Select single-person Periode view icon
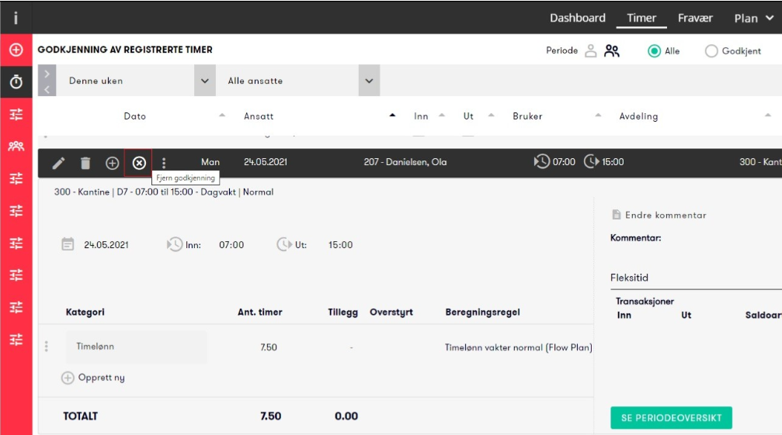This screenshot has width=782, height=435. [590, 50]
